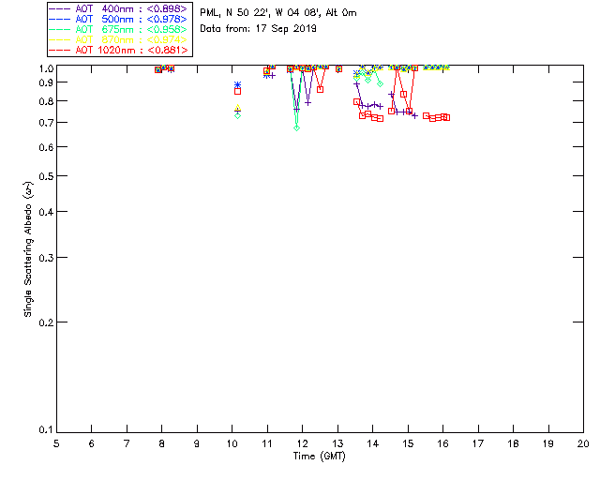Click the blue dashed line sample in legend

point(60,19)
